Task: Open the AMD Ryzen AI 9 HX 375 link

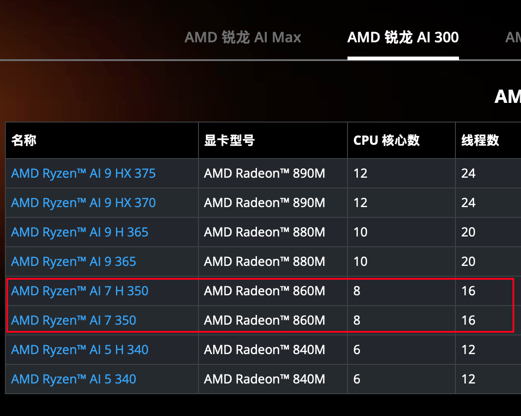Action: click(x=83, y=173)
